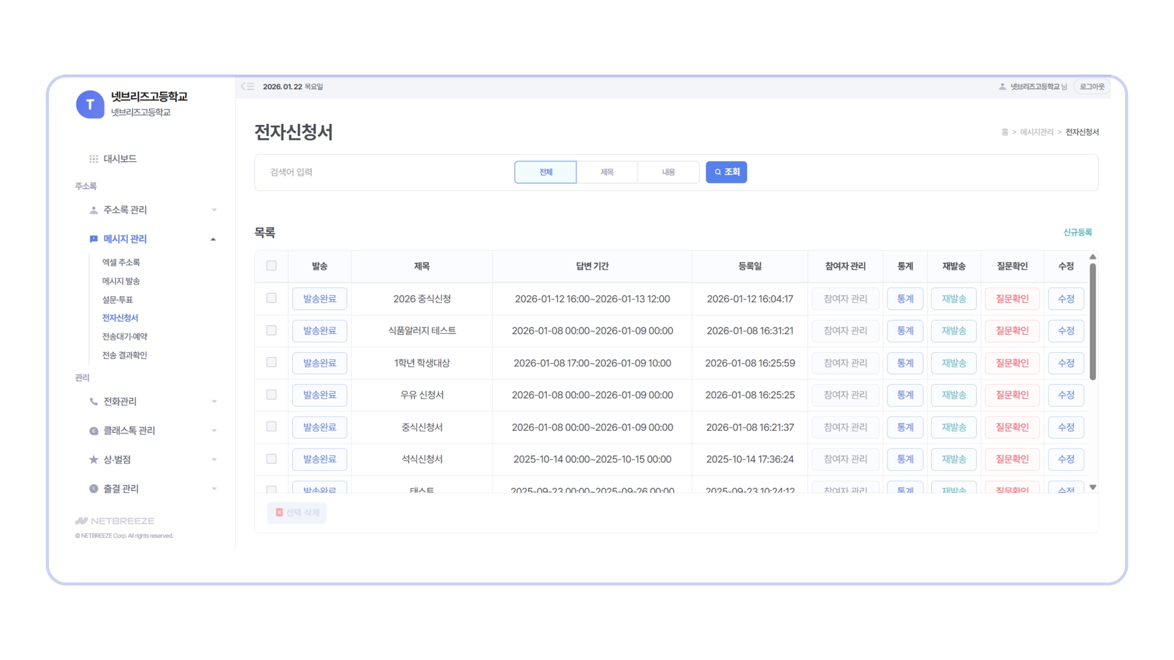Click the dashboard grid icon
The width and height of the screenshot is (1174, 660).
pos(93,159)
